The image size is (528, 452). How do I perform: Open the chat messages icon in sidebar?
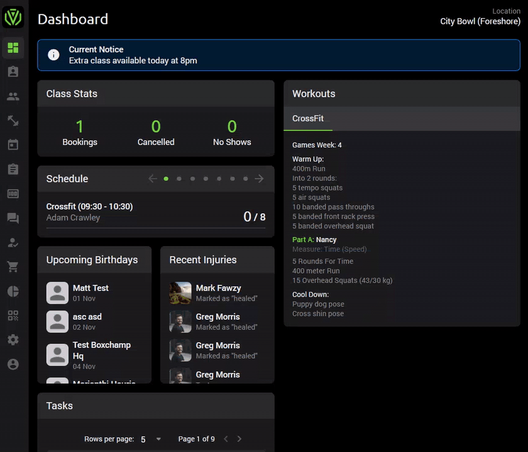[13, 218]
